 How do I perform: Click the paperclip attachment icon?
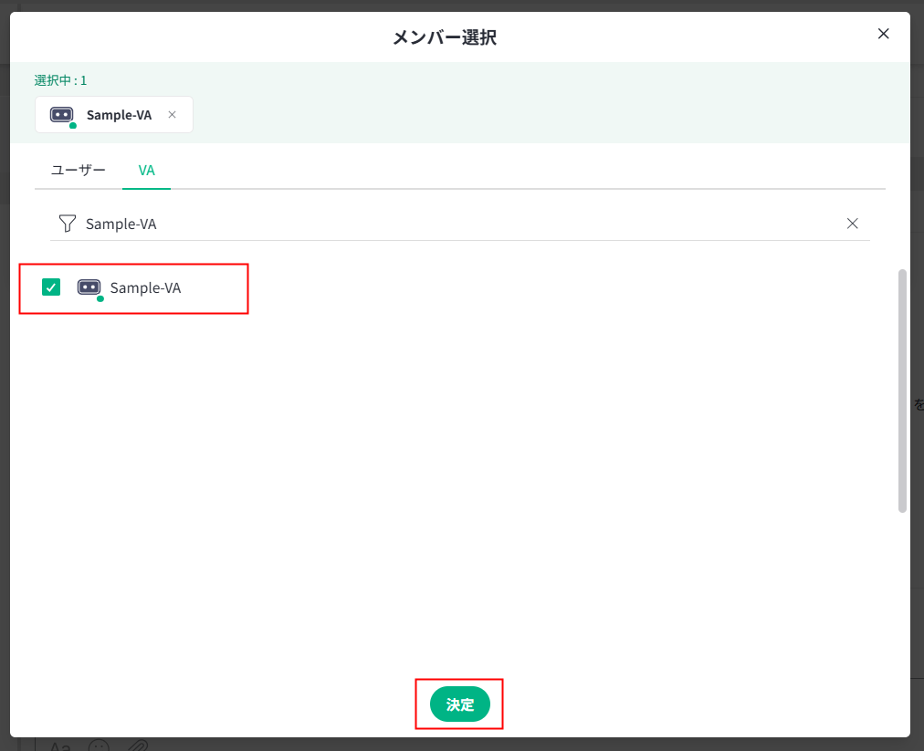[x=137, y=746]
